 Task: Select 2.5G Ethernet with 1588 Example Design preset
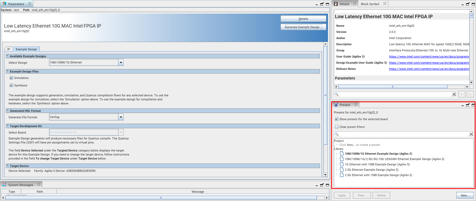click(x=378, y=175)
